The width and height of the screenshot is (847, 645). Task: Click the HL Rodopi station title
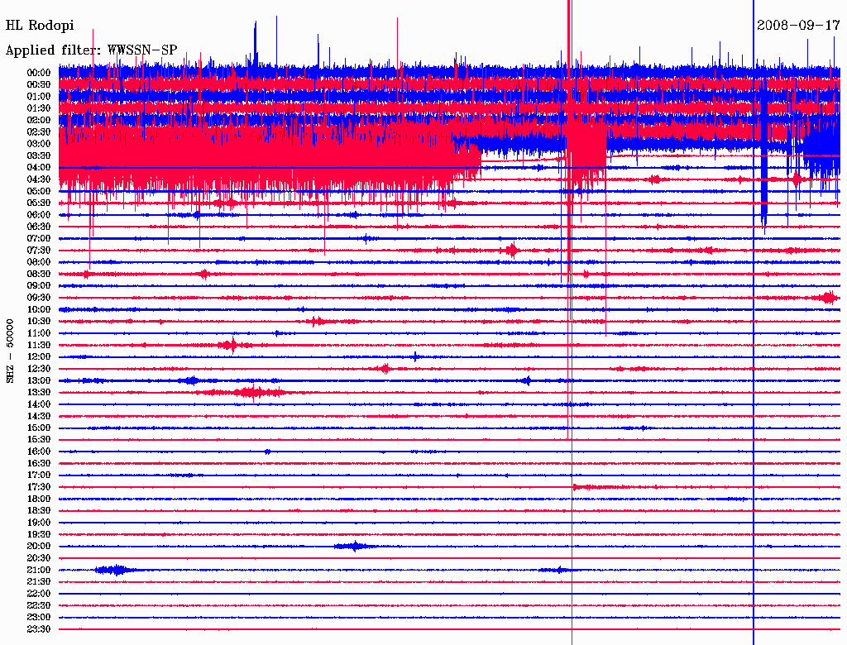point(40,25)
